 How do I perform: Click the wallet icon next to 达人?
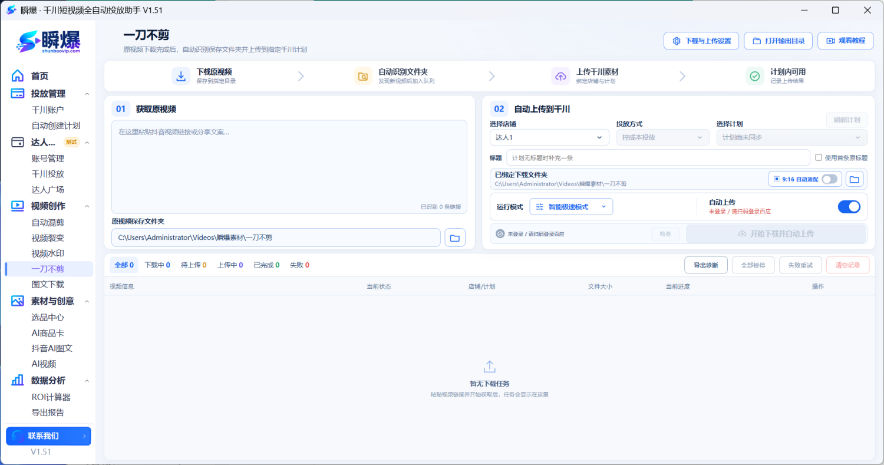18,143
